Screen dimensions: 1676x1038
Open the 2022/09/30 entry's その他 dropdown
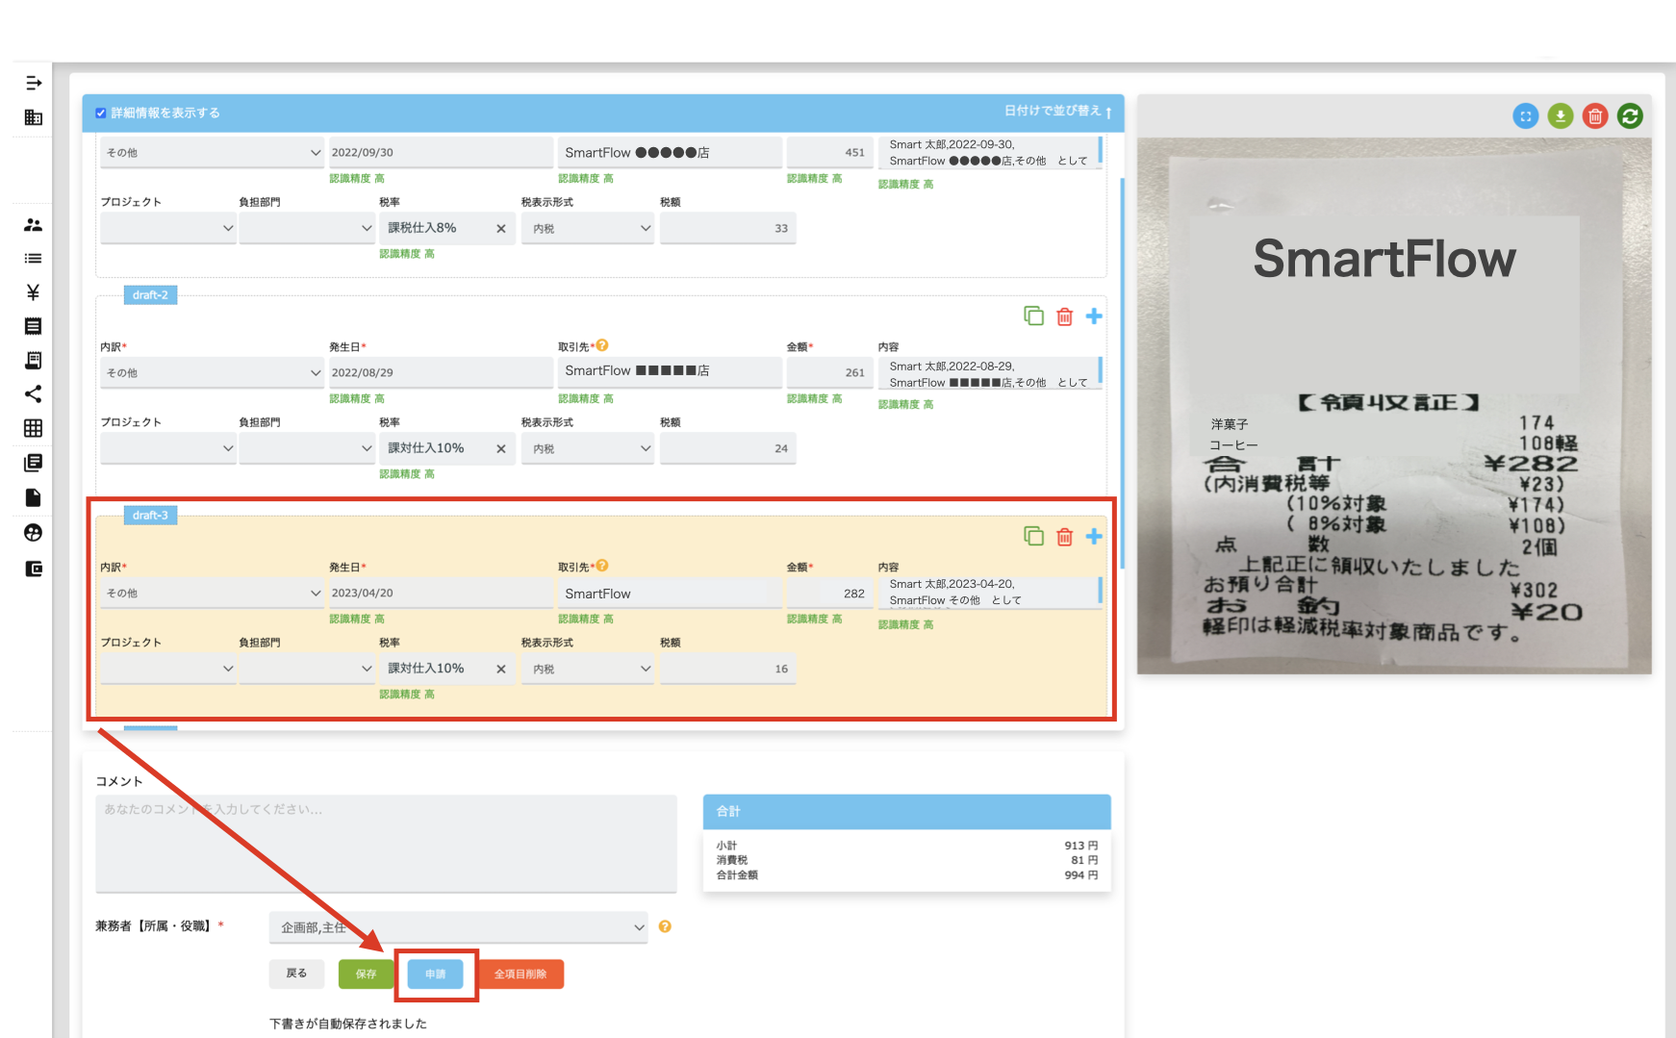pos(212,153)
